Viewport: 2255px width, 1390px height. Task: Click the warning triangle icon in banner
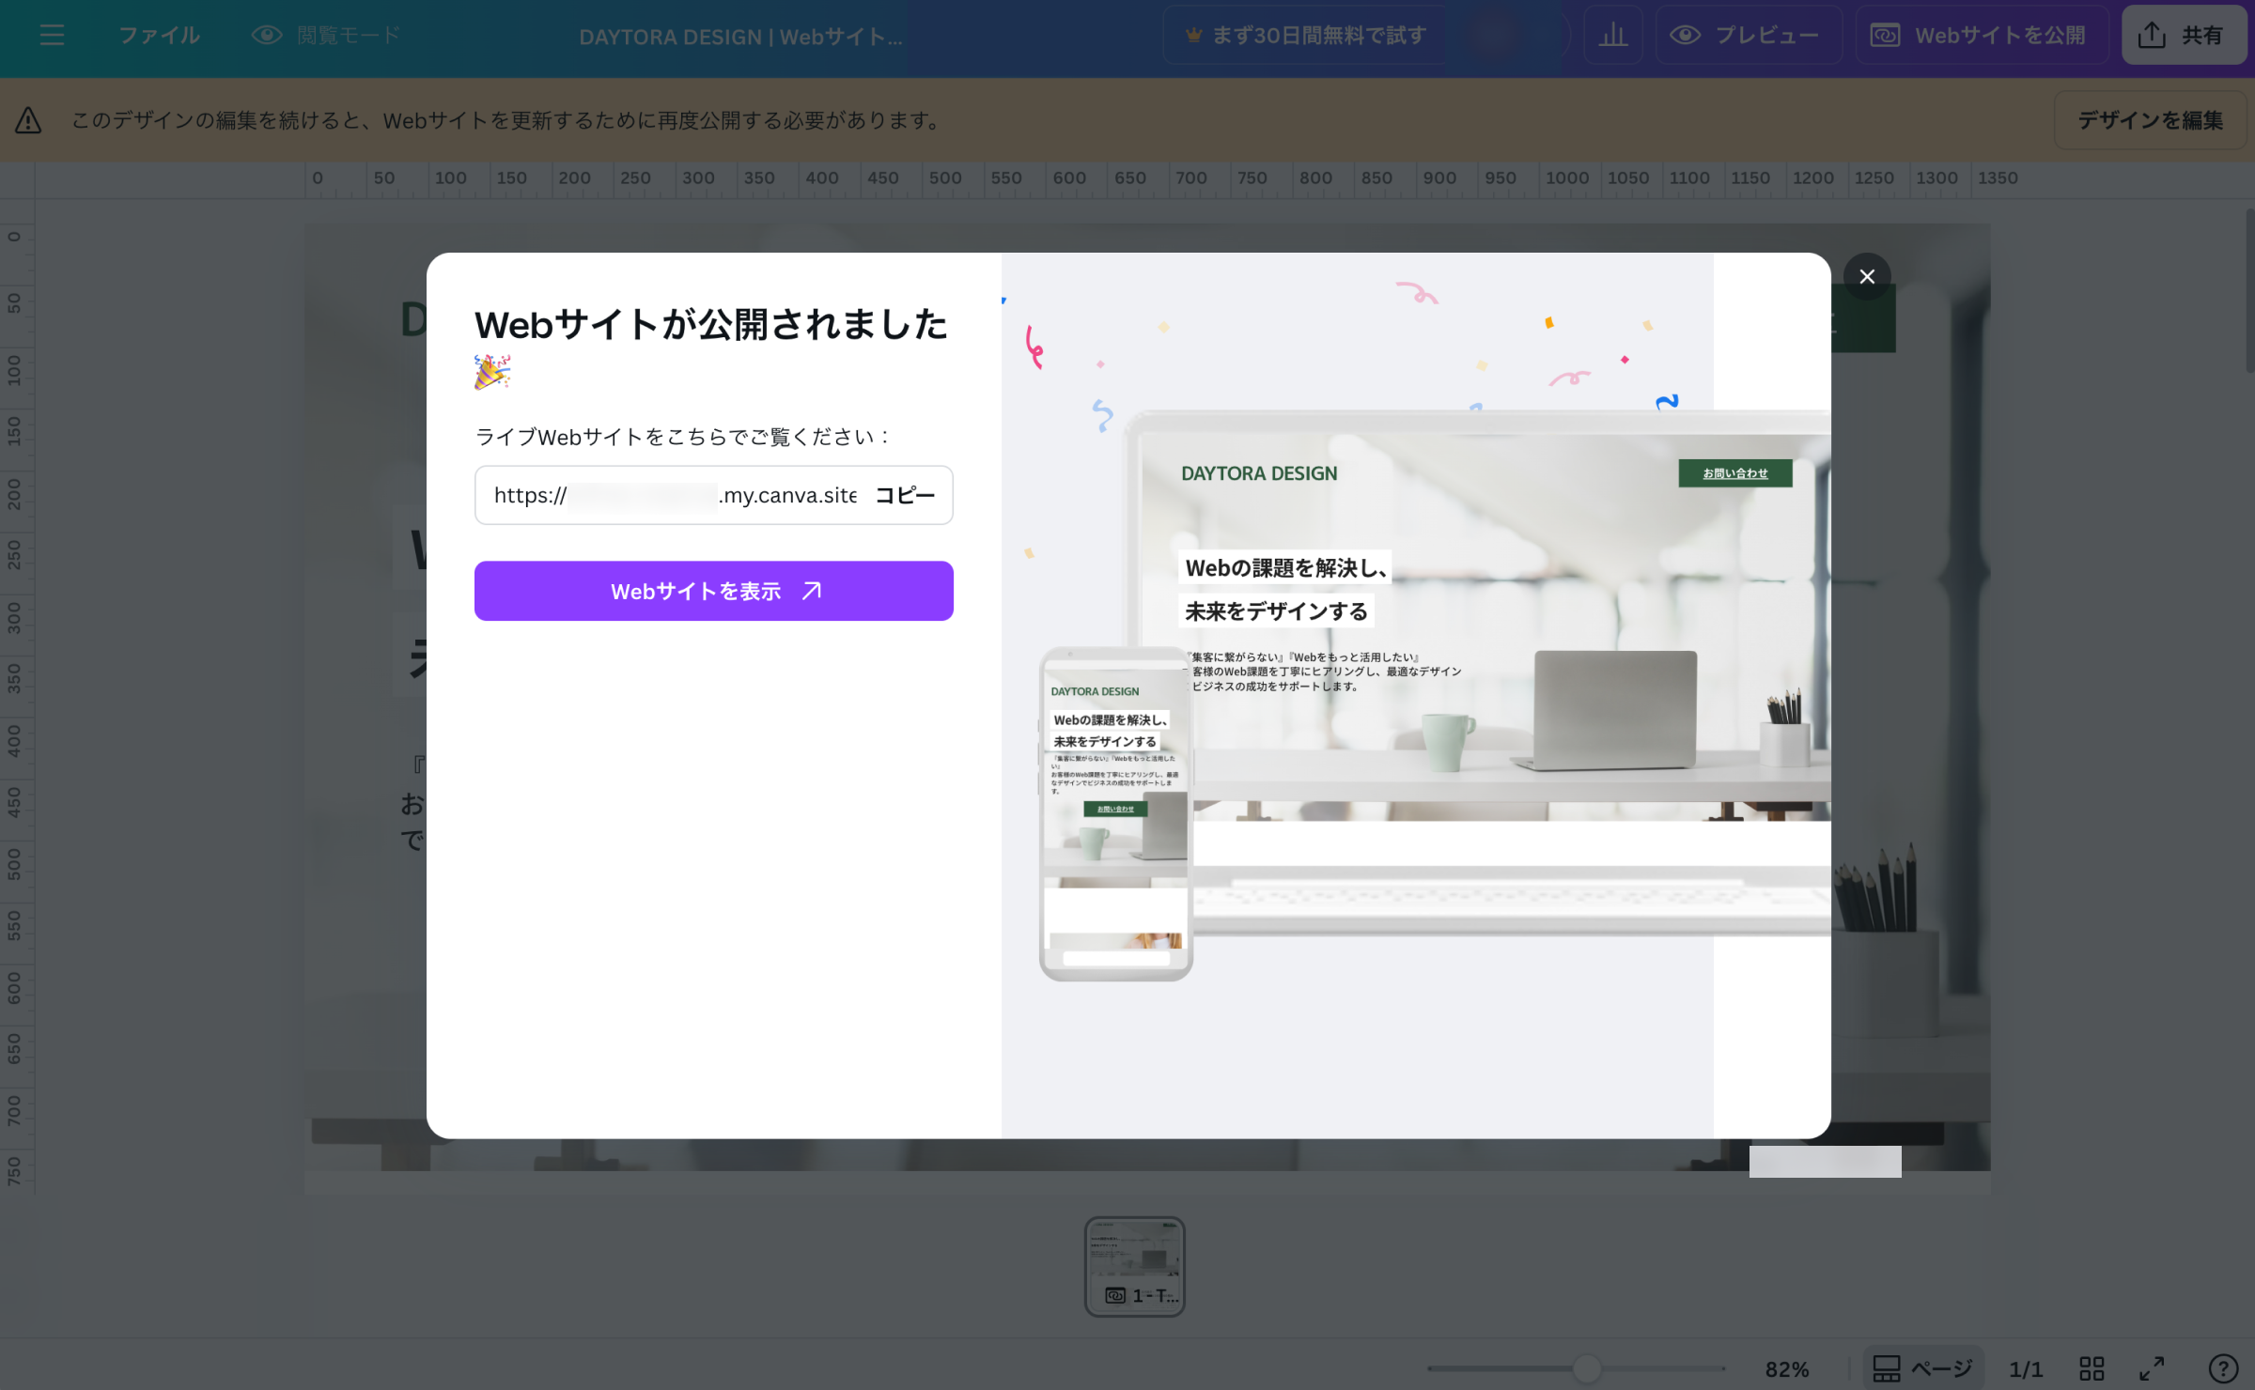click(x=28, y=120)
